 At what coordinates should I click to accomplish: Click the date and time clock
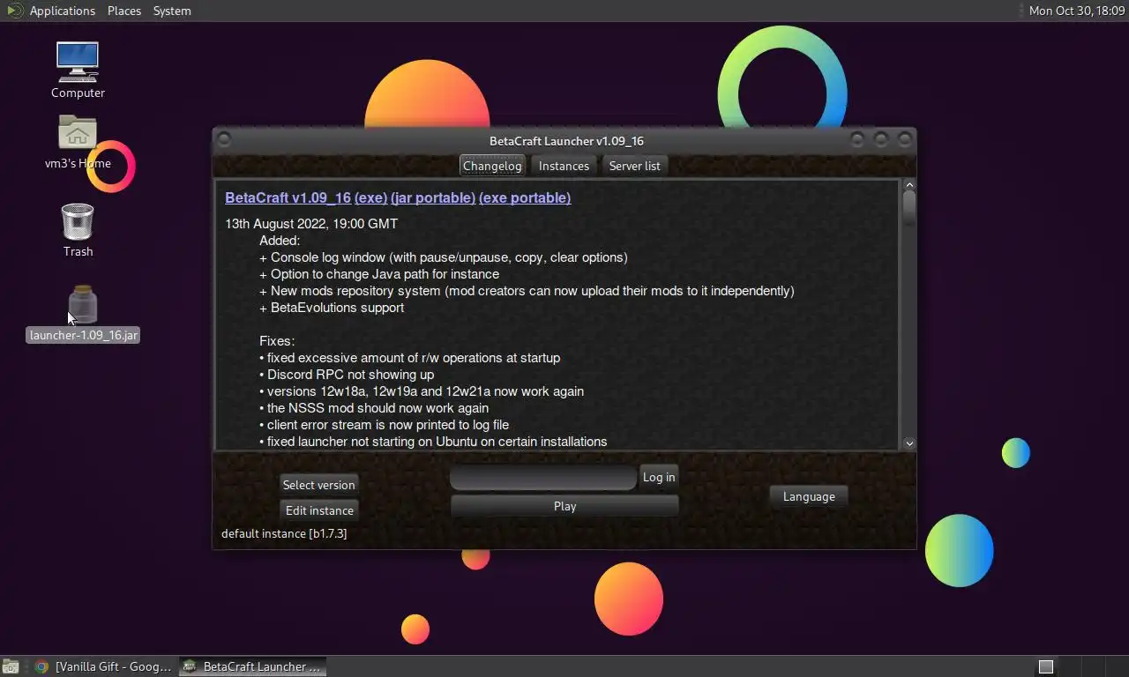[1077, 11]
